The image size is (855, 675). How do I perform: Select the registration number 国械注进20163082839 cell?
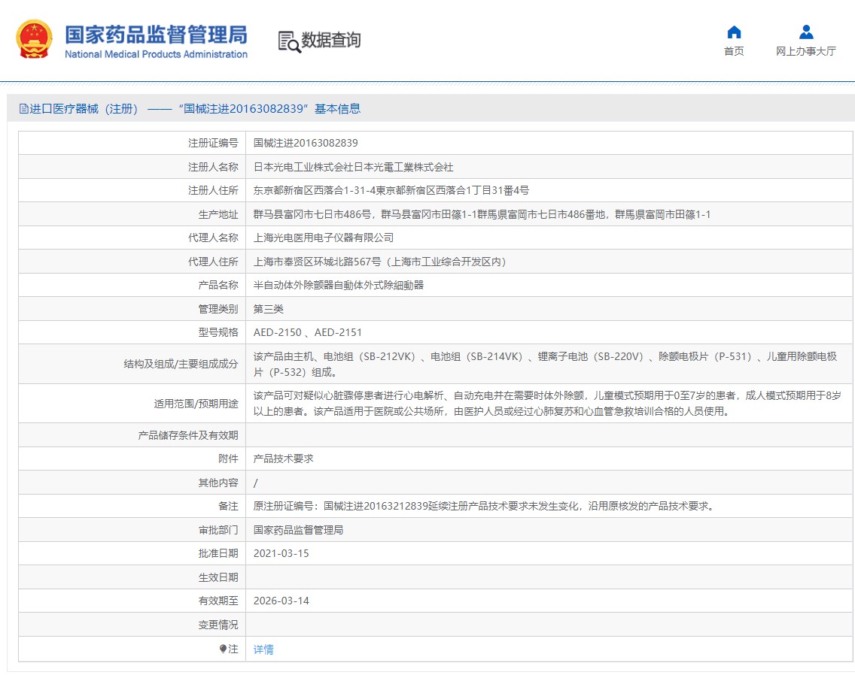coord(306,143)
